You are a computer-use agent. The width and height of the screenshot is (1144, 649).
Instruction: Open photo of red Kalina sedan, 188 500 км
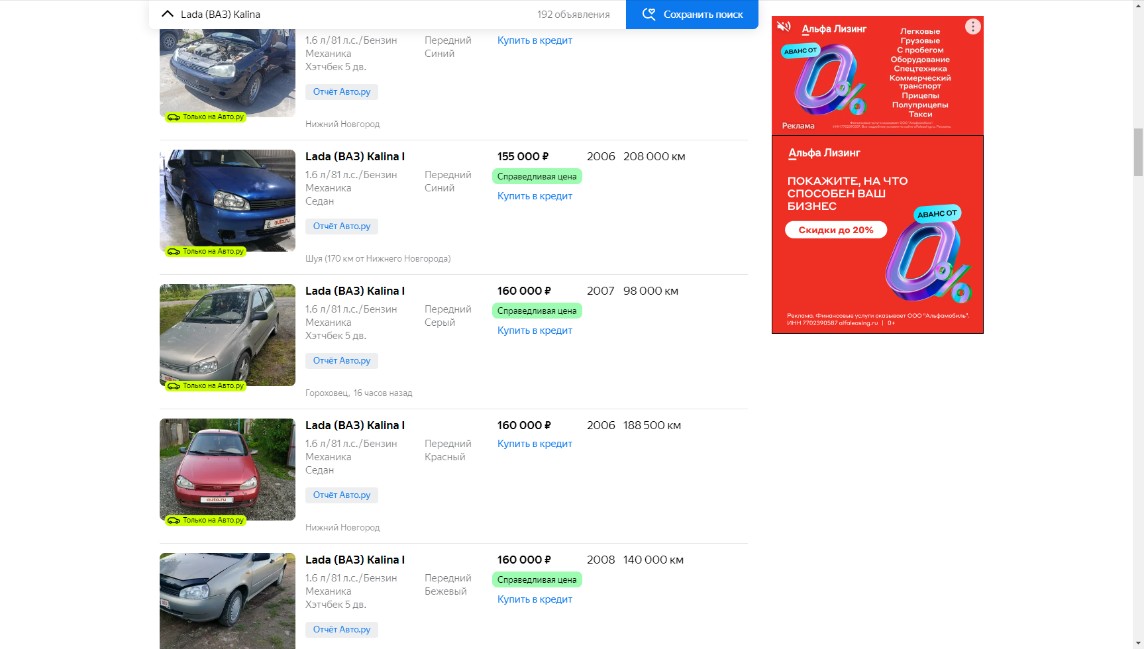227,470
